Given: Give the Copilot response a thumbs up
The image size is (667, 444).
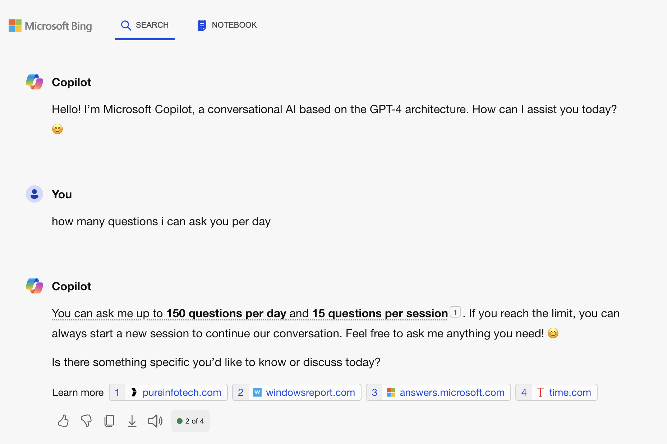Looking at the screenshot, I should coord(63,421).
